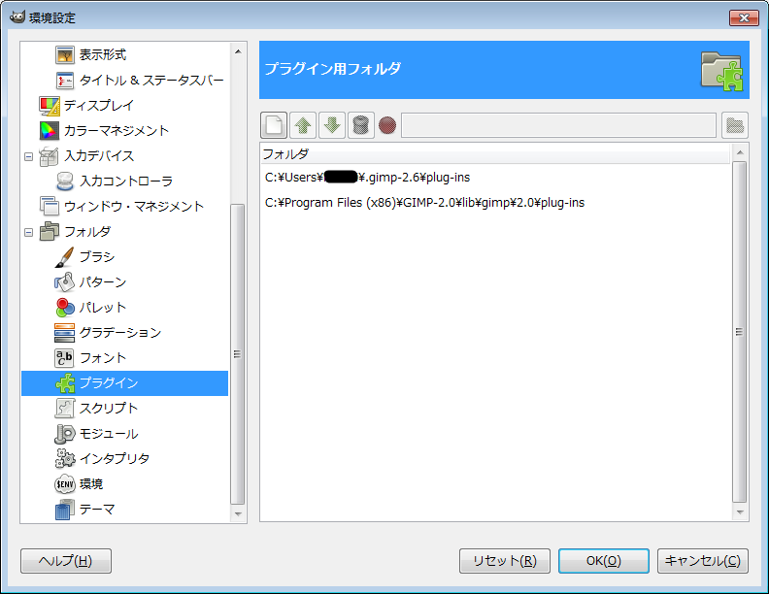The width and height of the screenshot is (769, 594).
Task: Click the folder path input field
Action: [558, 125]
